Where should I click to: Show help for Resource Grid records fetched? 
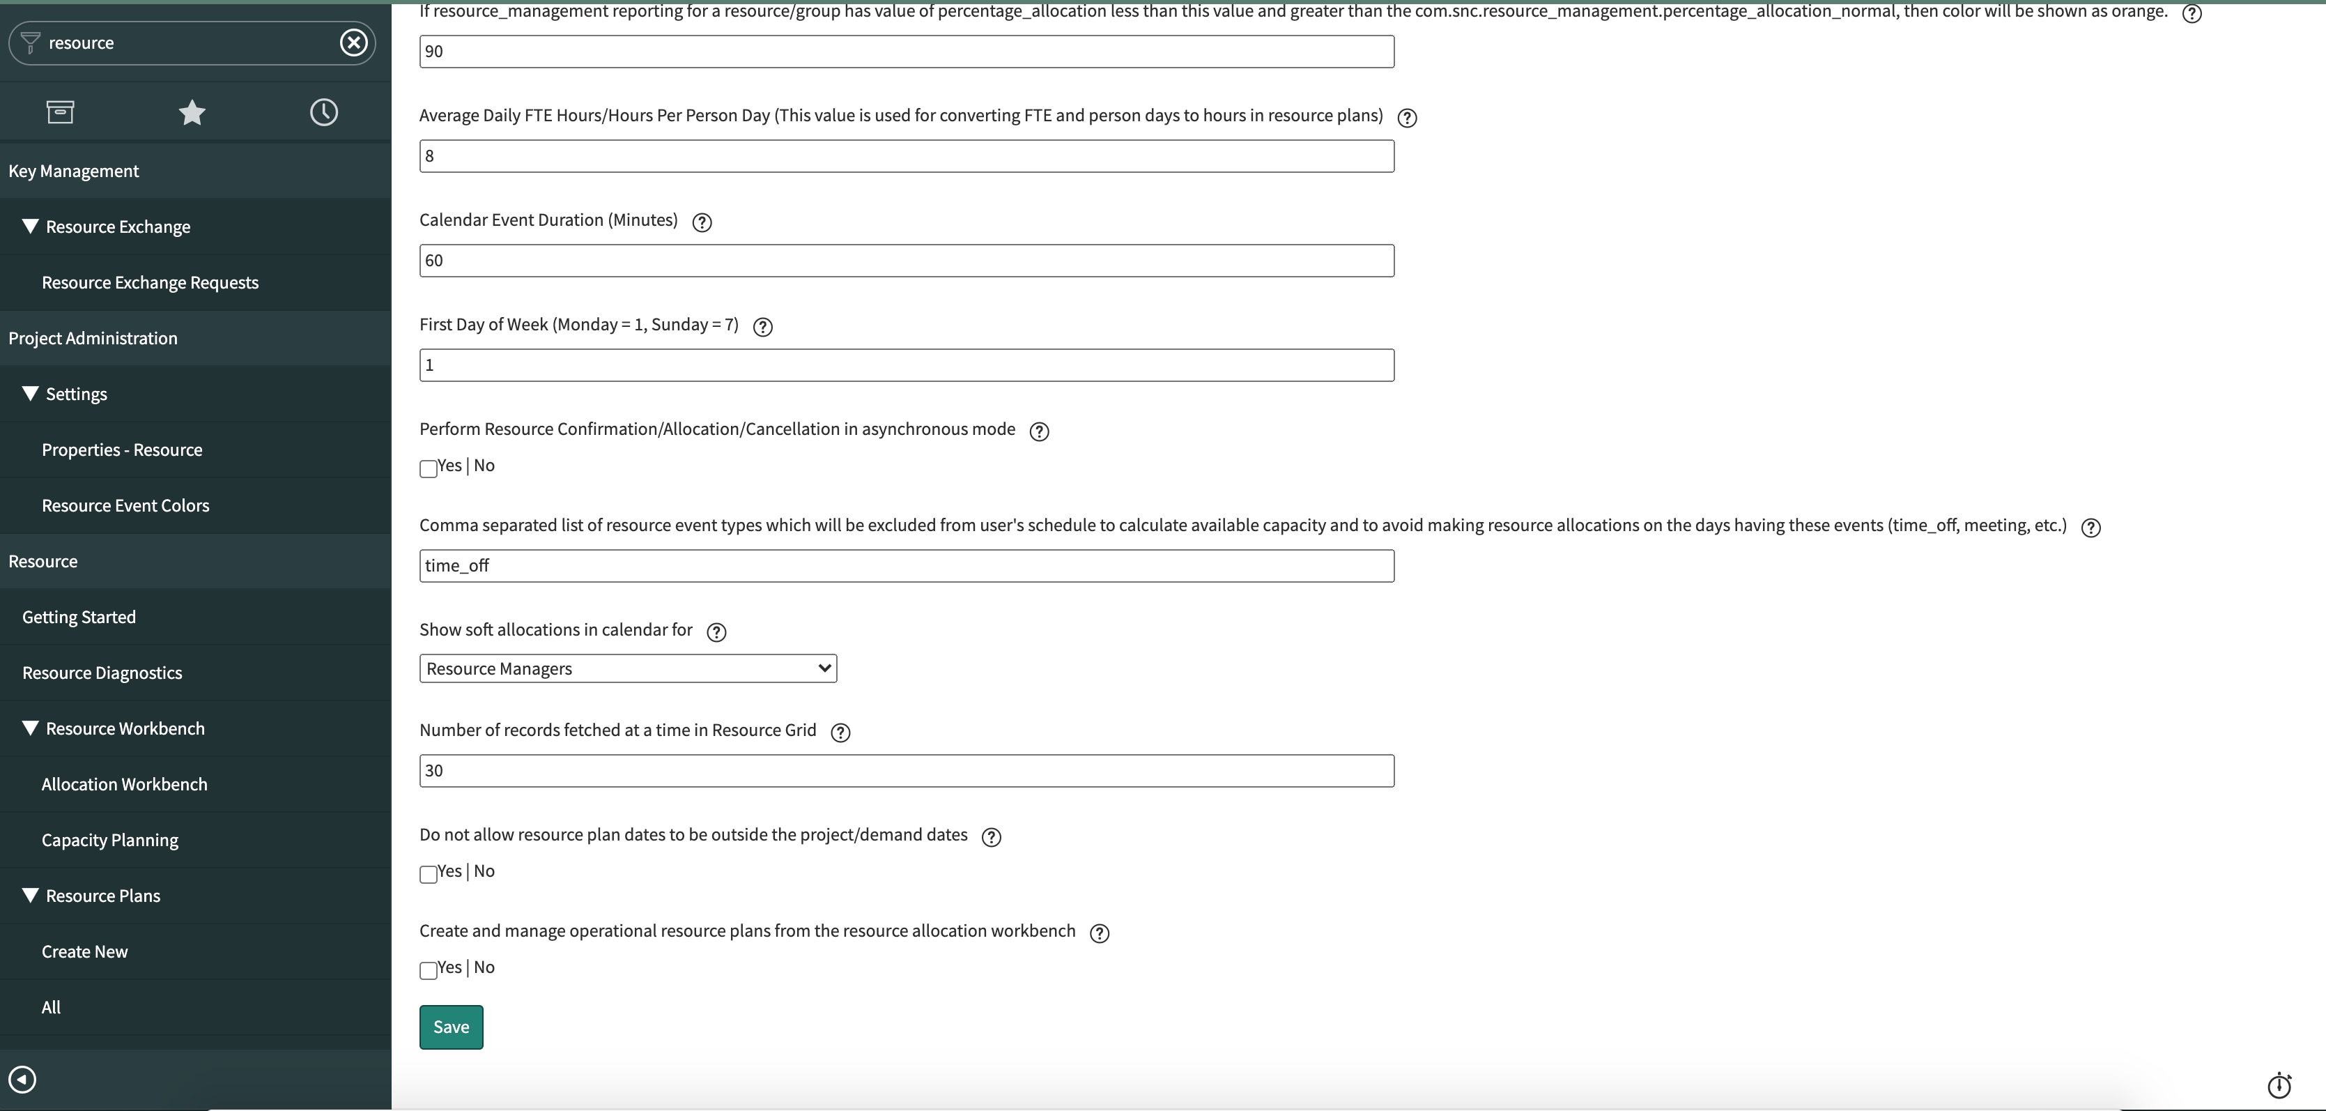click(x=840, y=733)
